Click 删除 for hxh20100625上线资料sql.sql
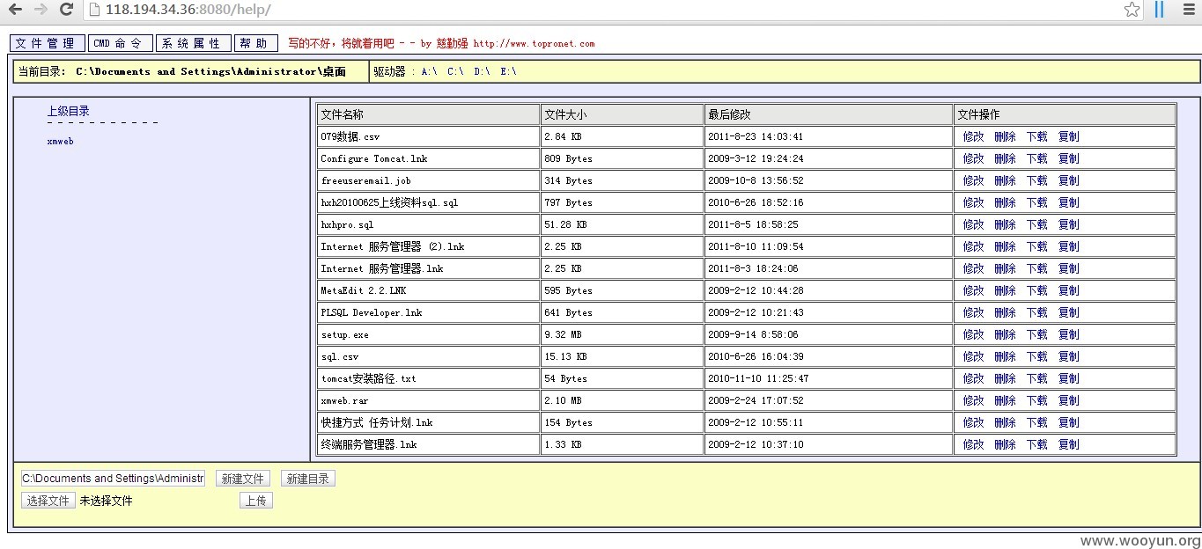1202x549 pixels. 1005,202
